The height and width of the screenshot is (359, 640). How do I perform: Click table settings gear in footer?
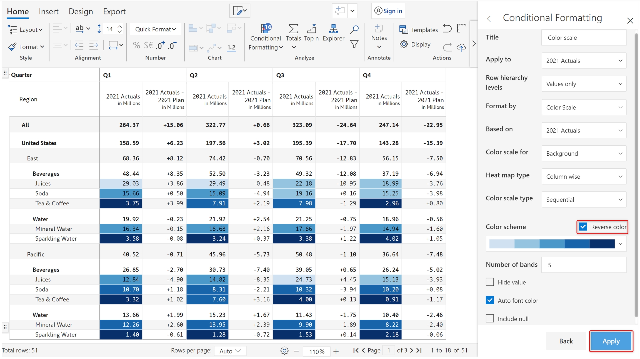(x=284, y=351)
